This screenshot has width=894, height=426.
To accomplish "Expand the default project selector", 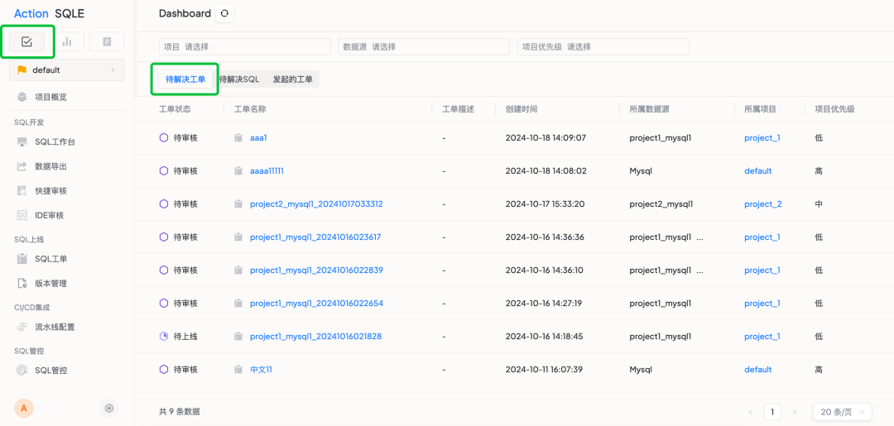I will pos(67,70).
